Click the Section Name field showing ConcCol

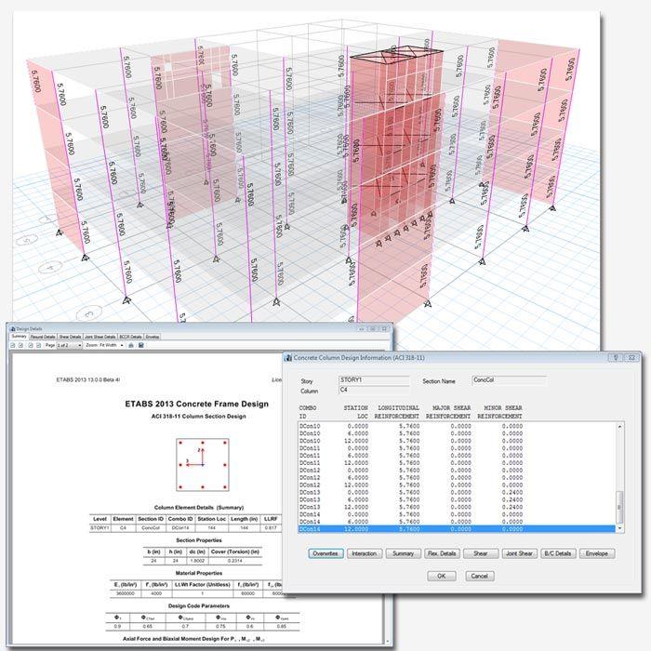click(509, 380)
